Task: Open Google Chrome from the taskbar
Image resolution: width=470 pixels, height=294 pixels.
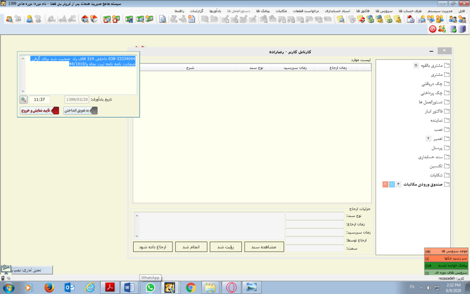Action: [190, 287]
